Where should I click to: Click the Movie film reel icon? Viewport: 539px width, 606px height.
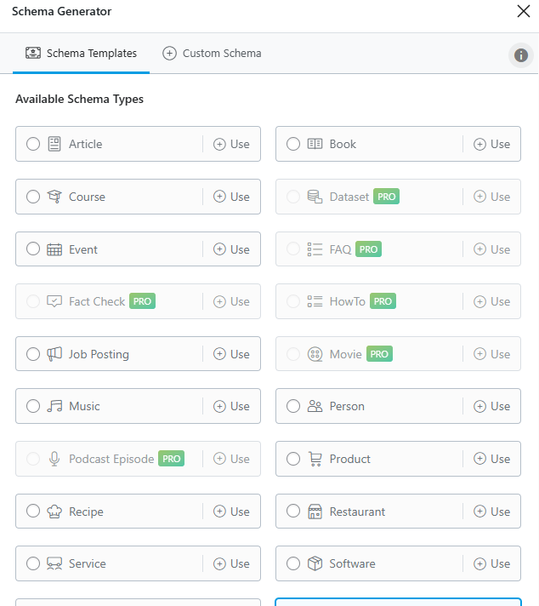(315, 354)
